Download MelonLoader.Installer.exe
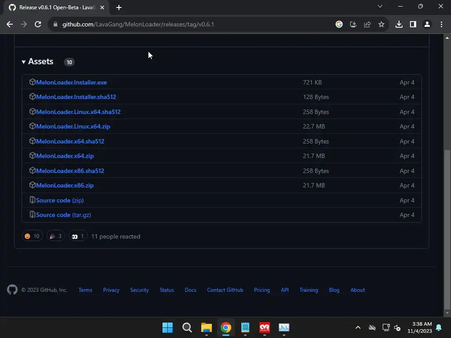This screenshot has width=451, height=338. (x=71, y=82)
